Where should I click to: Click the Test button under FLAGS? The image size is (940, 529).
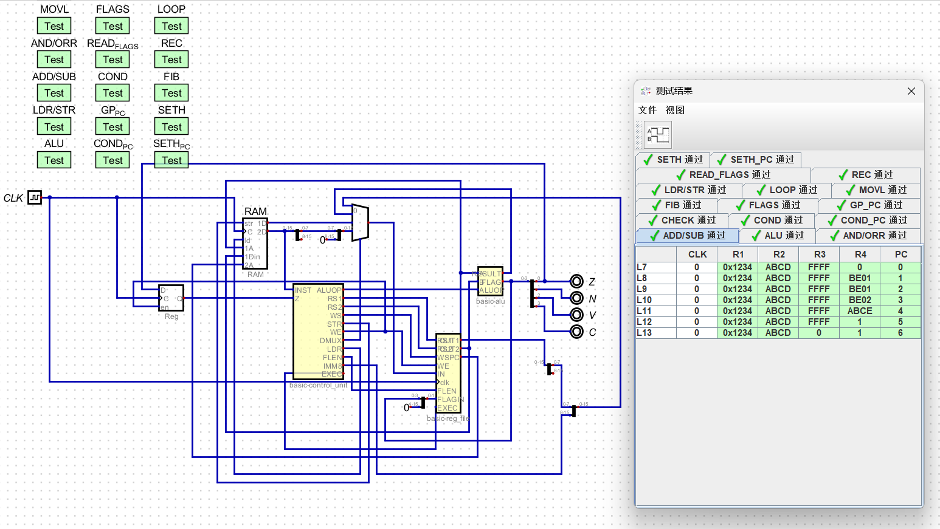coord(112,26)
